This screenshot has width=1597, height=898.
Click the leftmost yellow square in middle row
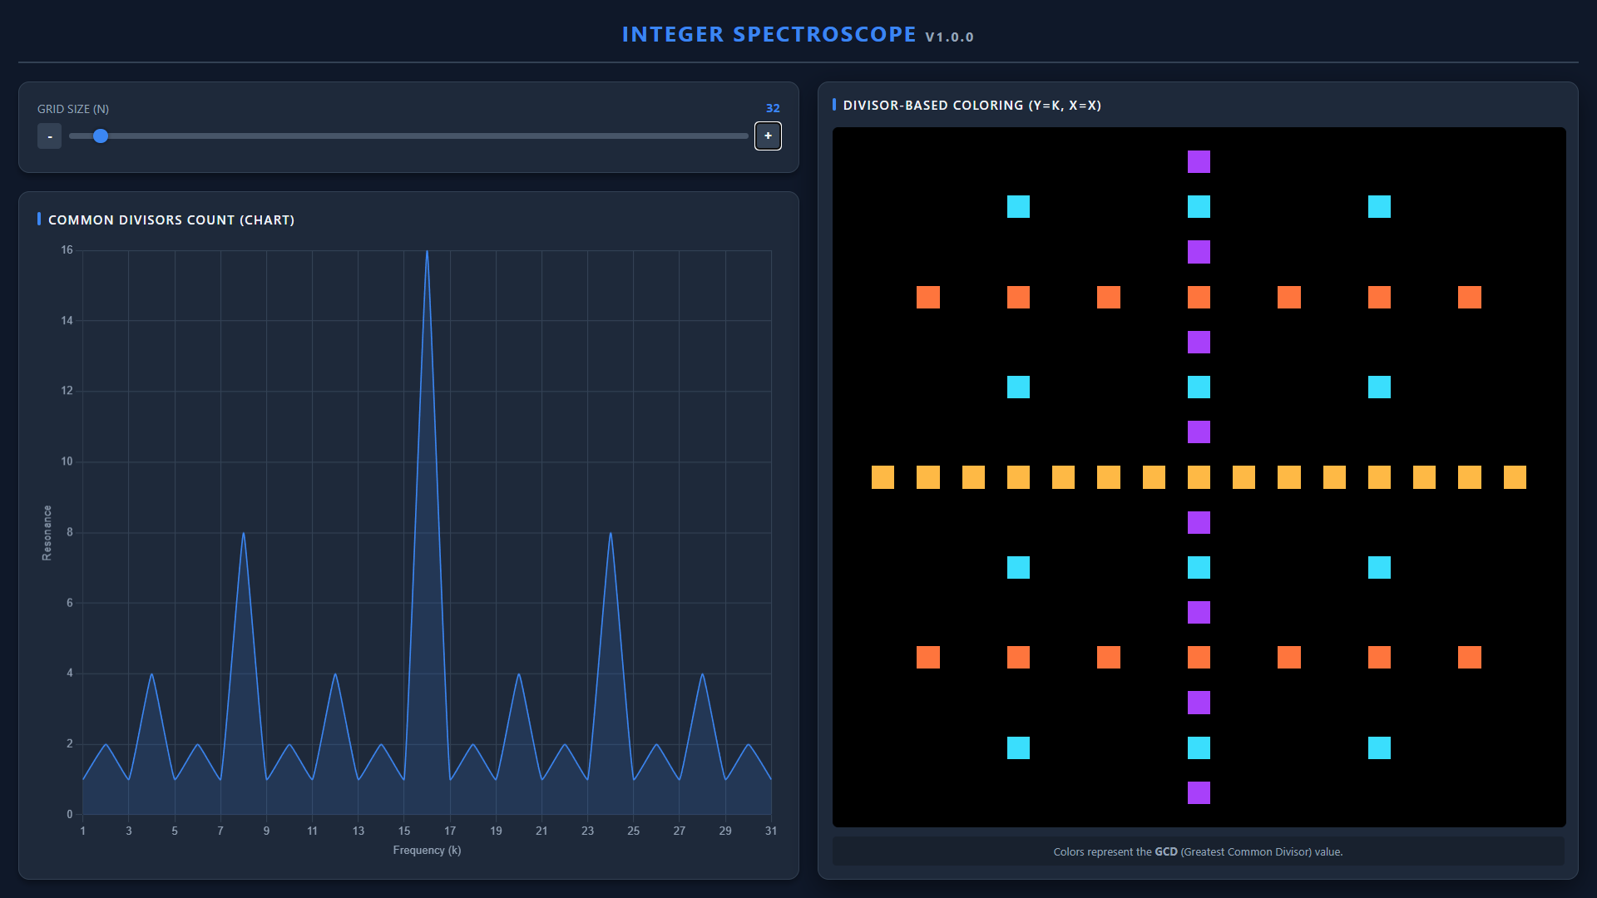click(883, 477)
